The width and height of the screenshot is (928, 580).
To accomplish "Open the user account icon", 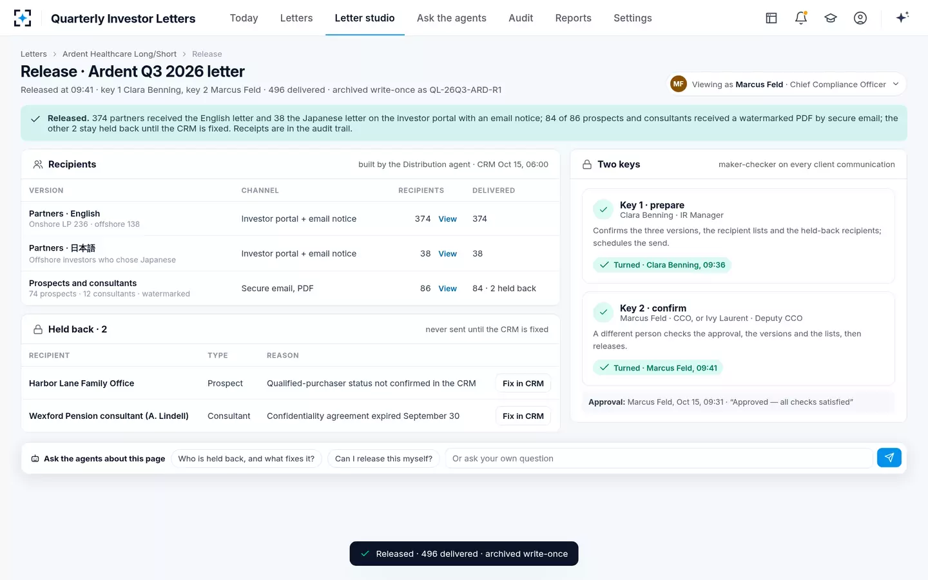I will click(860, 18).
